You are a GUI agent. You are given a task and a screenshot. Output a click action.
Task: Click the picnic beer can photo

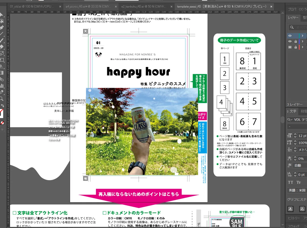pyautogui.click(x=142, y=131)
